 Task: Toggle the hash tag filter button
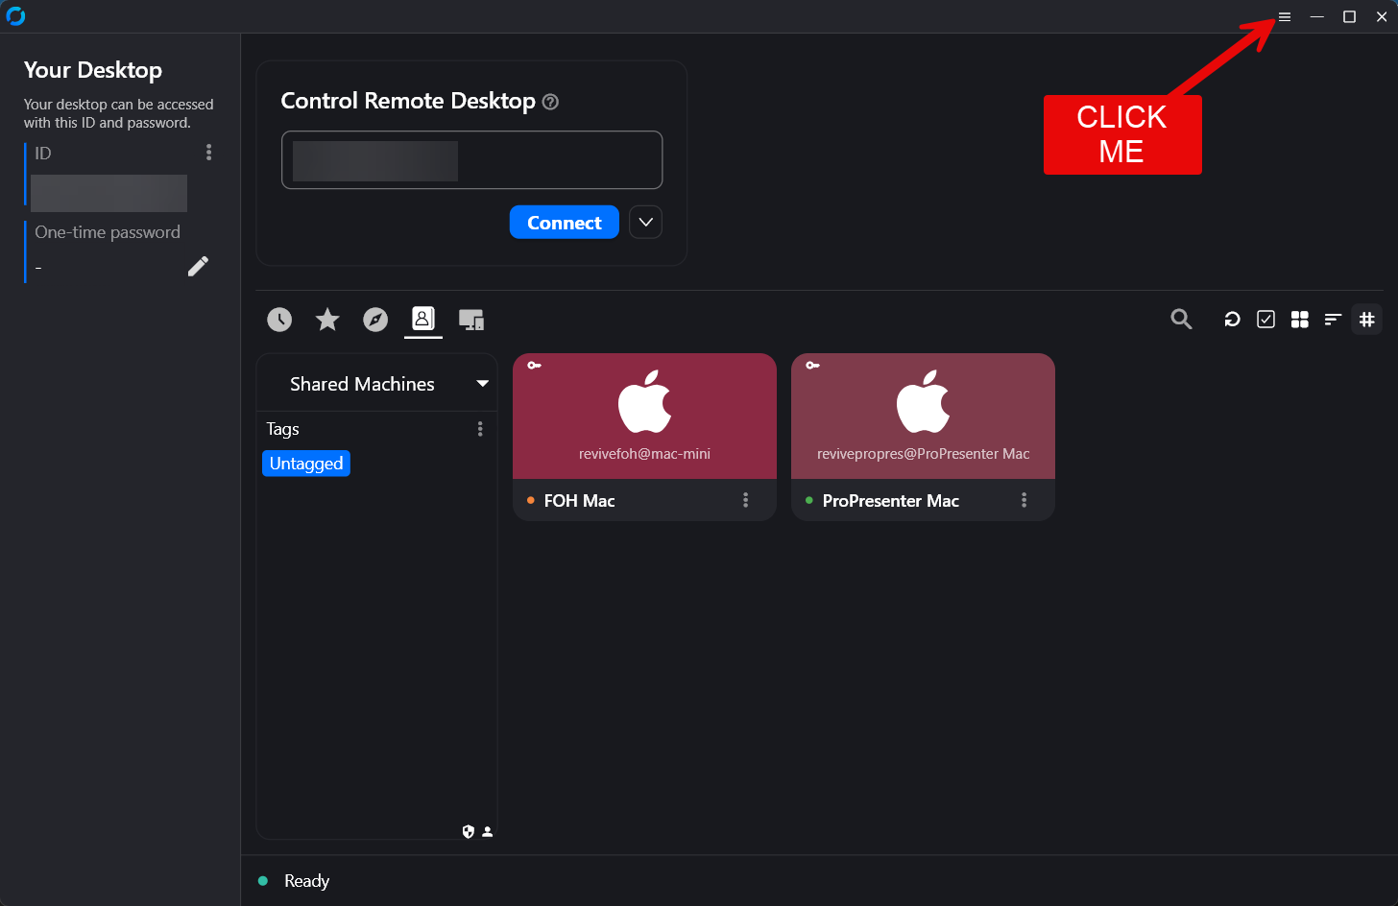click(1366, 320)
